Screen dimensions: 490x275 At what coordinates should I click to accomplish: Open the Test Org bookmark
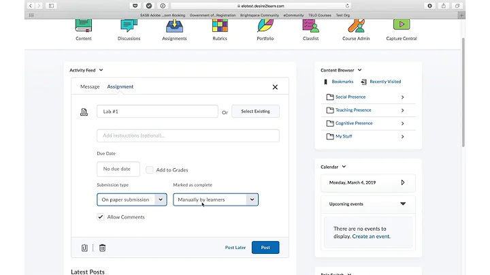click(343, 15)
